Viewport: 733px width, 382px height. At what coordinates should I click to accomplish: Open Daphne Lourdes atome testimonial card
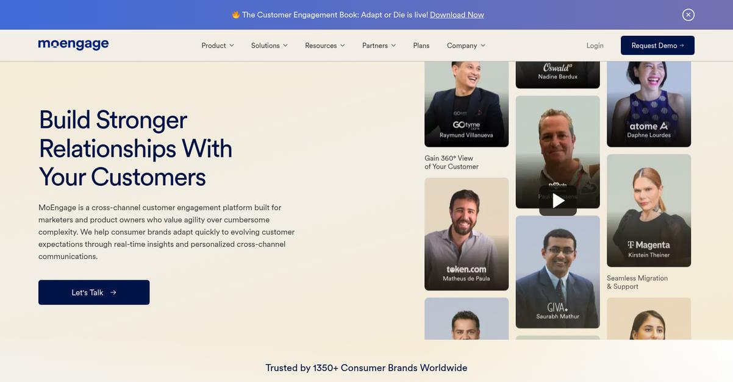[x=649, y=104]
